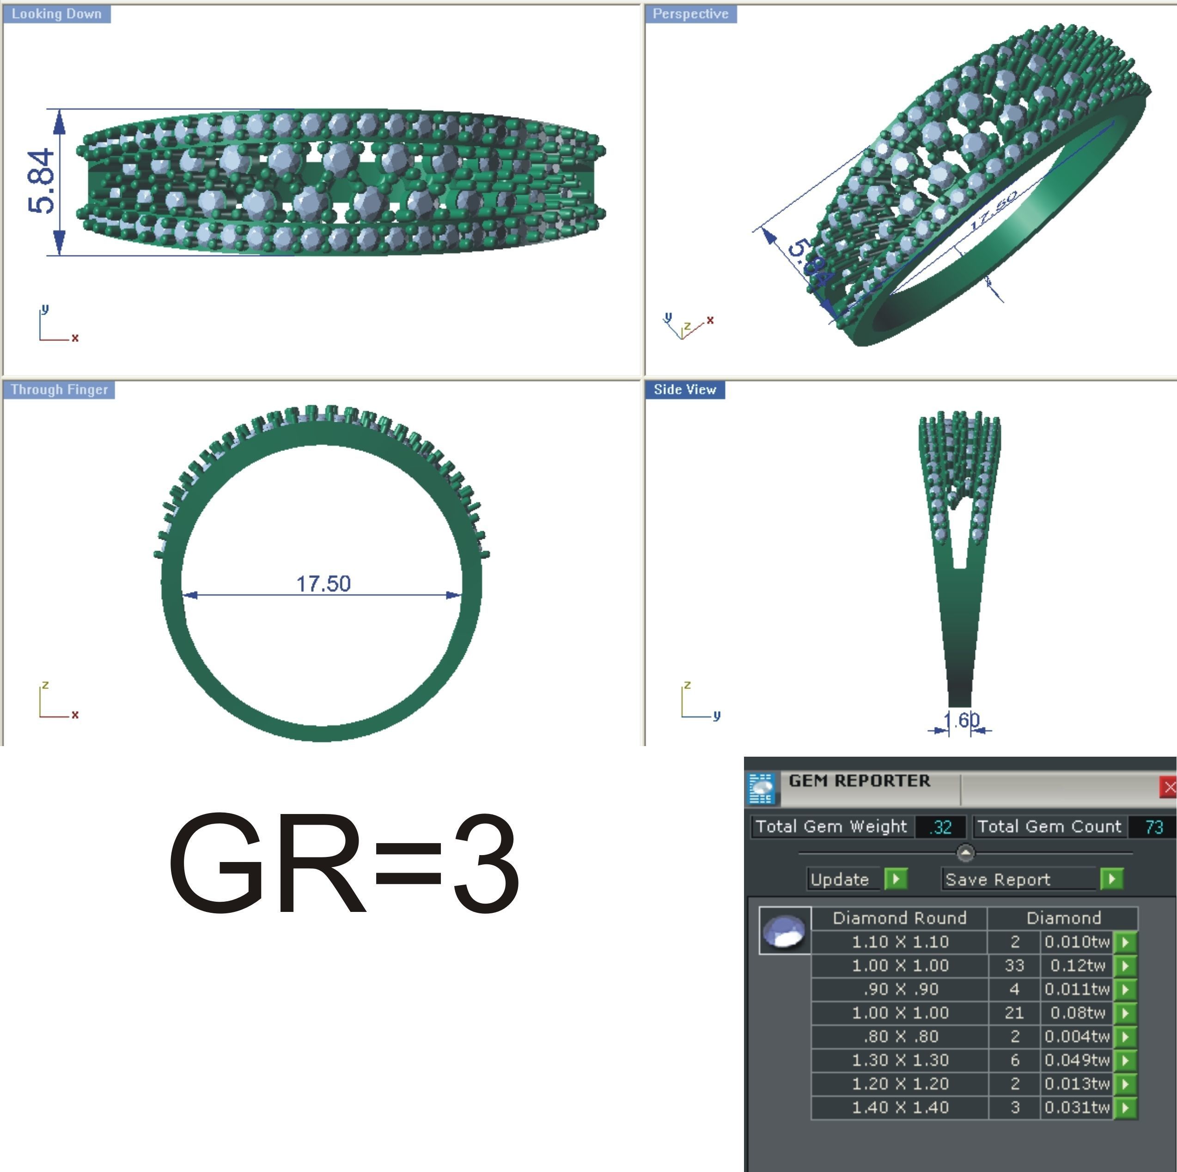Click green arrow on 0.08tw row
The width and height of the screenshot is (1177, 1172).
click(1125, 1013)
